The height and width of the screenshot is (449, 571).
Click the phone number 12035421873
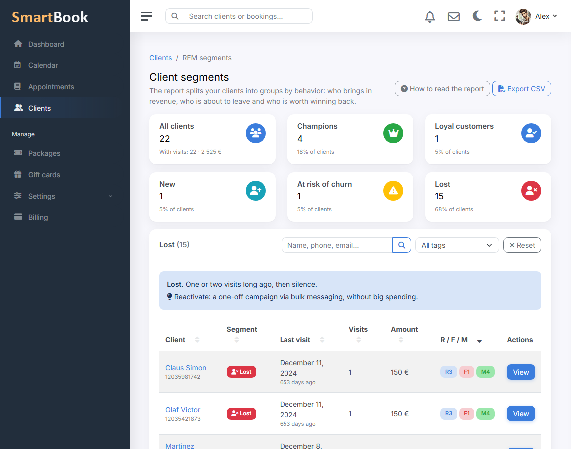(x=183, y=419)
